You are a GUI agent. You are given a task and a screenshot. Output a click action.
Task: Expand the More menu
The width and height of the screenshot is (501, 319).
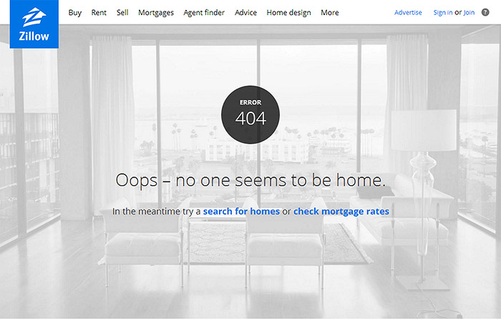330,12
